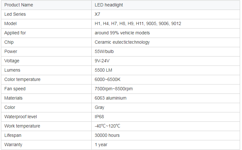Click the -40℃~120℃ work temperature value
Screen dimensions: 242x150
[x=107, y=126]
